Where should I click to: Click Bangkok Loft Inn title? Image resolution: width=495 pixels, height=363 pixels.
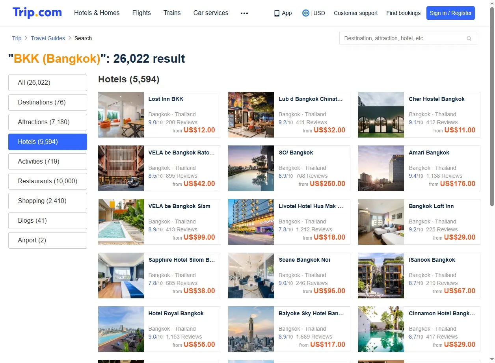tap(431, 206)
